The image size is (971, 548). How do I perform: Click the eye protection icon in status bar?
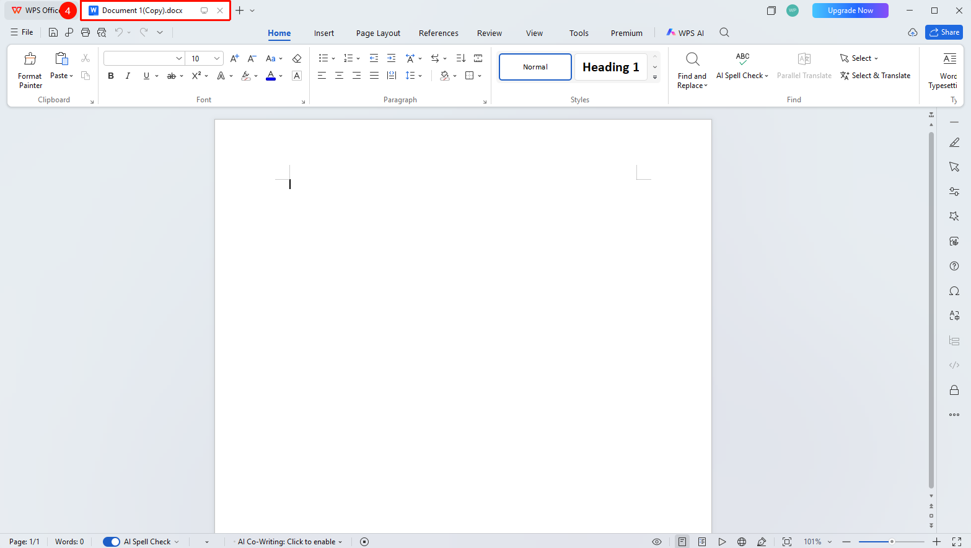657,542
